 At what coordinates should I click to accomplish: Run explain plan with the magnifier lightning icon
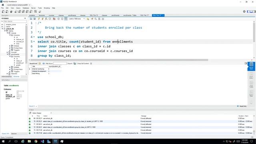click(x=46, y=19)
